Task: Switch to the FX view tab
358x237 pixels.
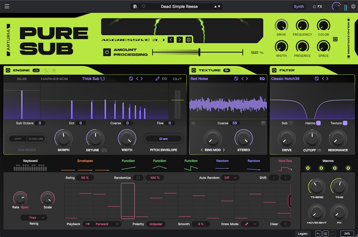Action: pyautogui.click(x=318, y=6)
